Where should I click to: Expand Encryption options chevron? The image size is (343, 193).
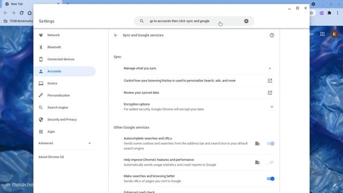[272, 107]
